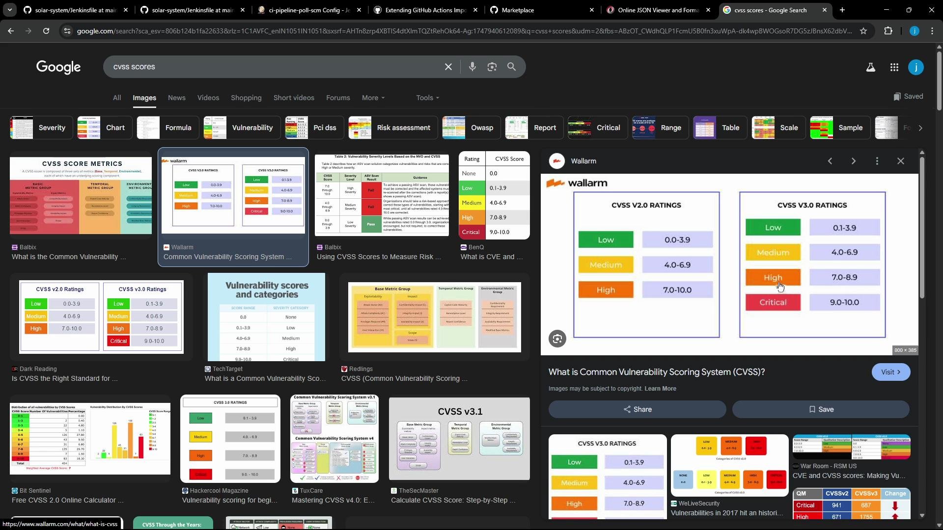Click the Google logo
Viewport: 943px width, 530px height.
click(x=58, y=67)
